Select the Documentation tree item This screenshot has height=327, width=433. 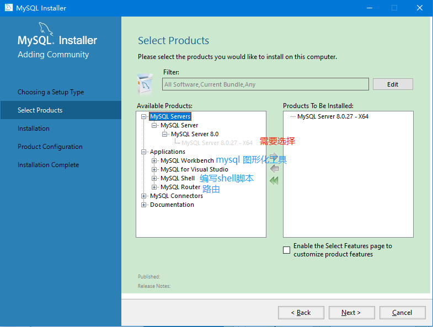click(172, 205)
